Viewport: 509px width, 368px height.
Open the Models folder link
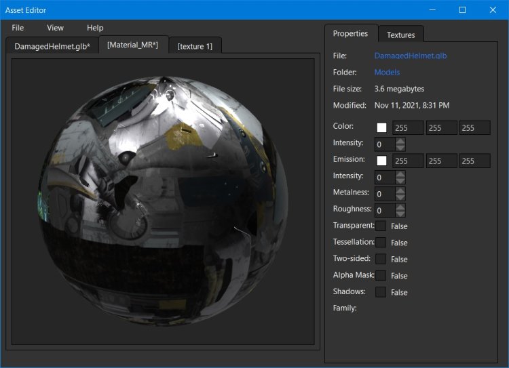tap(387, 72)
